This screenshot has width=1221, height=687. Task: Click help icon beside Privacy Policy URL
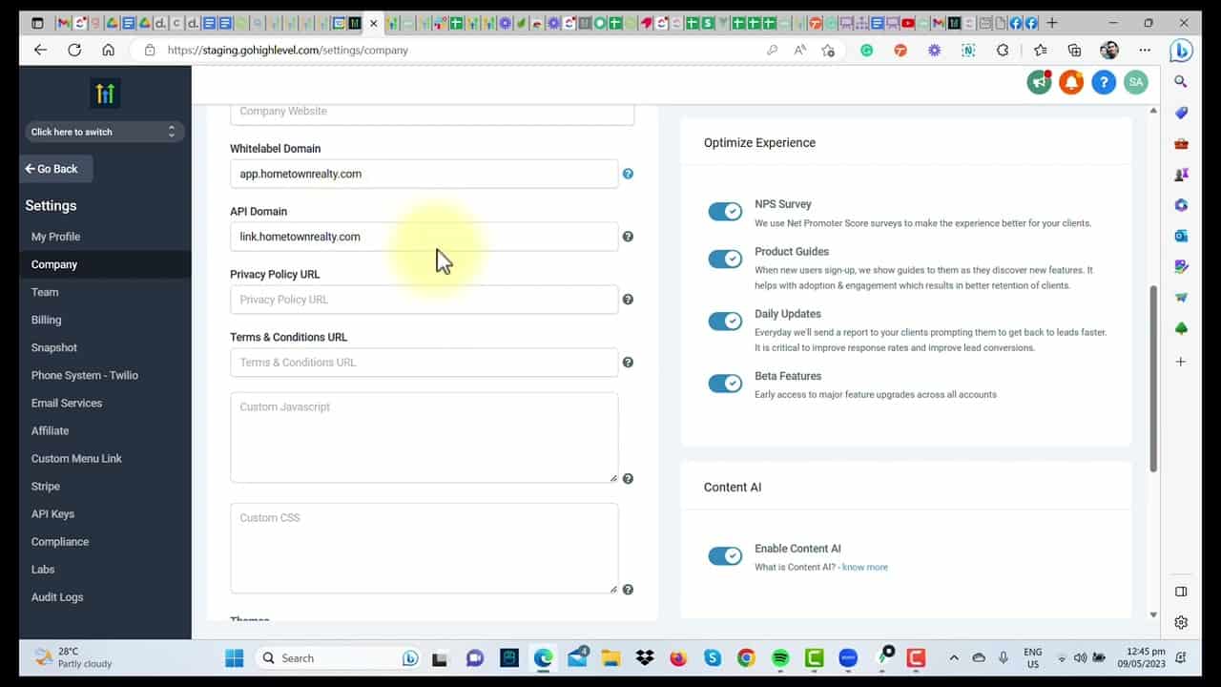click(x=628, y=300)
